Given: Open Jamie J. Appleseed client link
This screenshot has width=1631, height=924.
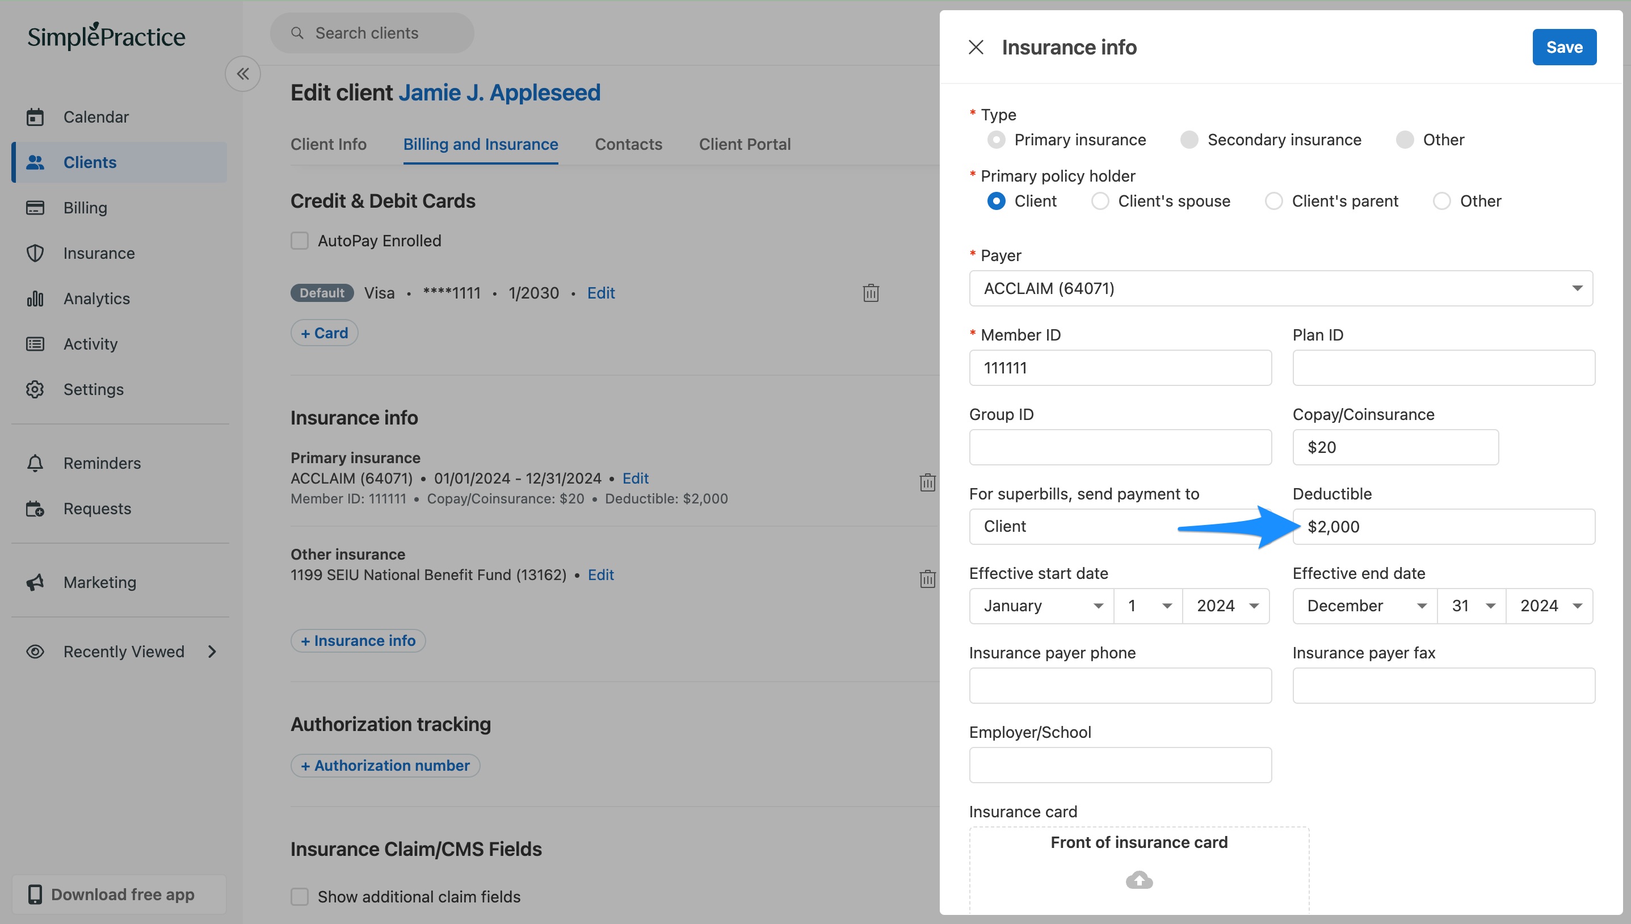Looking at the screenshot, I should (499, 93).
